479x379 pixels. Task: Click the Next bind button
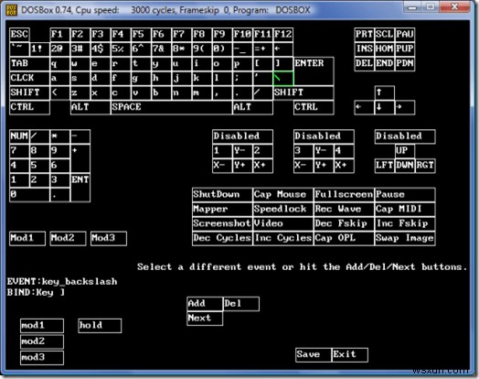[205, 319]
